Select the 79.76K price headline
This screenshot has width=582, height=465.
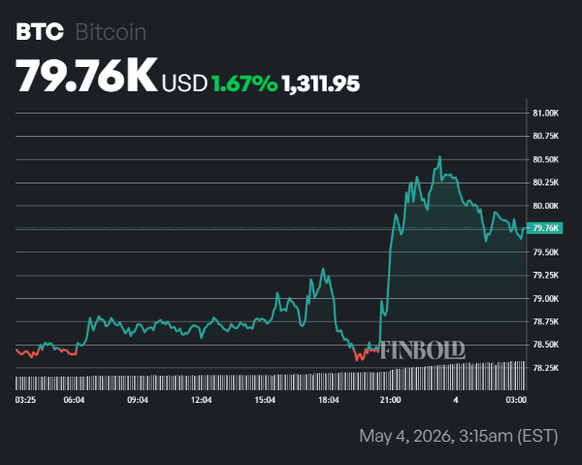coord(86,76)
